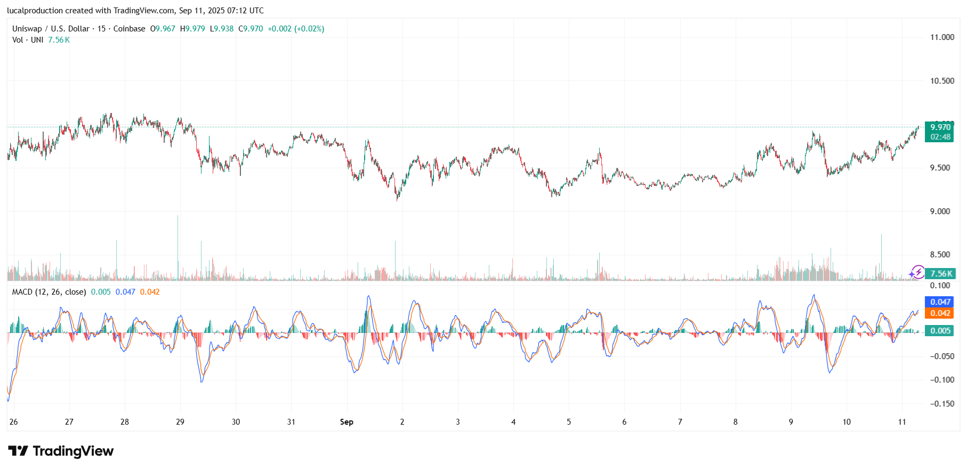Click the −0.150 MACD scale label
The image size is (967, 471).
[x=942, y=404]
